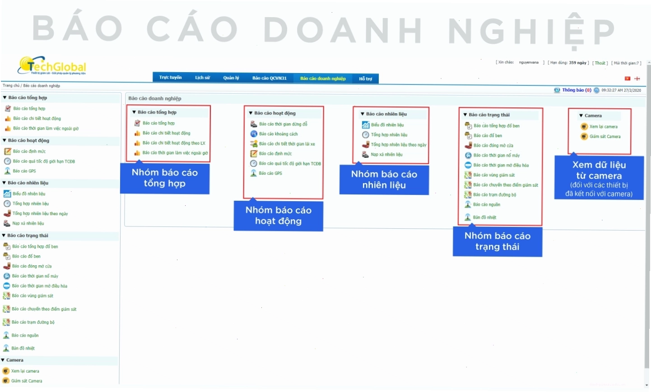This screenshot has width=651, height=392.
Task: Click the sidebar Báo cáo GPS icon
Action: pos(7,171)
